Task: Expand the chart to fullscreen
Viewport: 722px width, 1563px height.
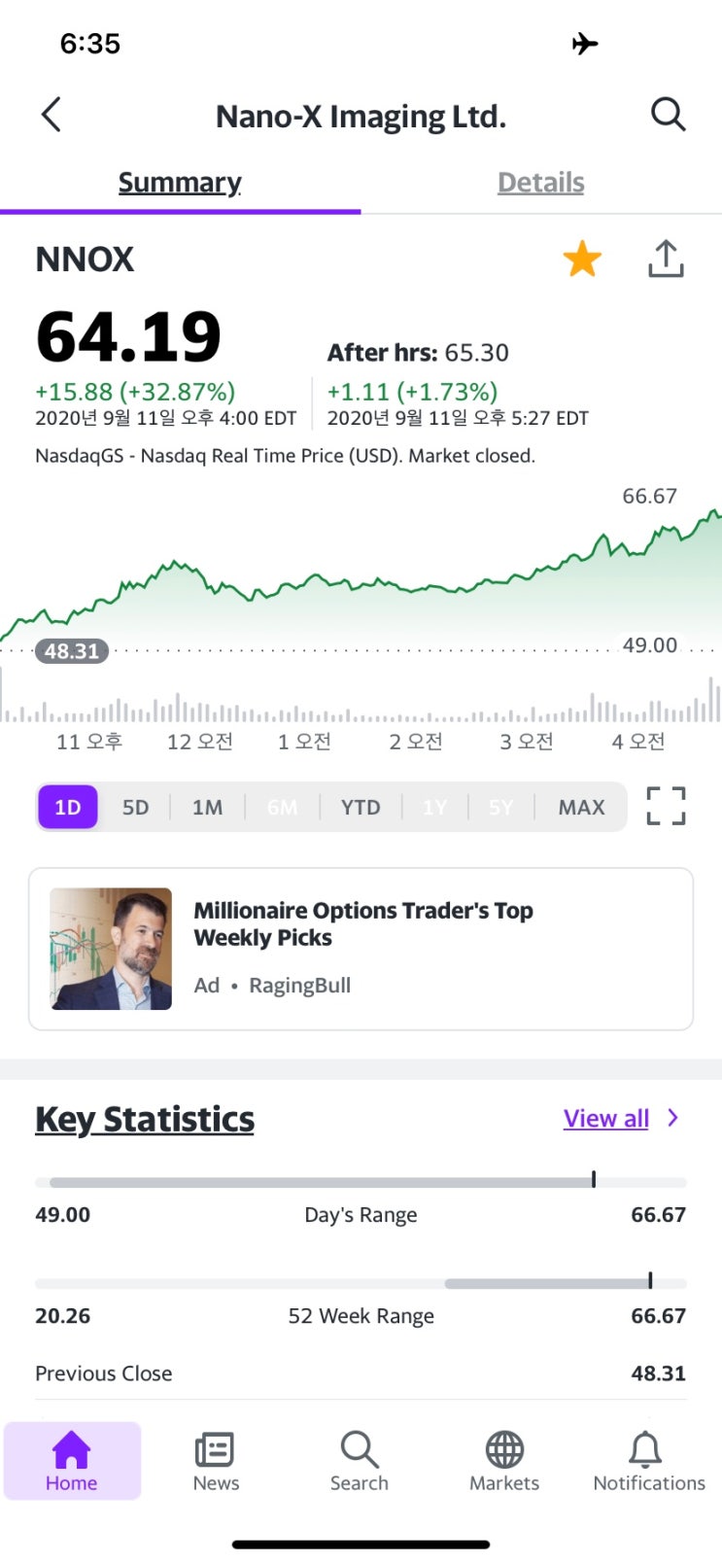Action: tap(666, 806)
